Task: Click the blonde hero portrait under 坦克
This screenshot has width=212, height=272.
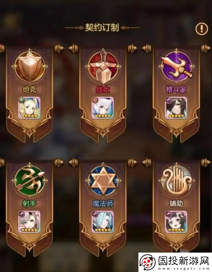Action: (x=29, y=108)
